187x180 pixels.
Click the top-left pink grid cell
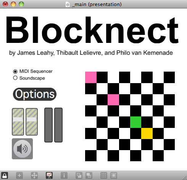point(91,77)
